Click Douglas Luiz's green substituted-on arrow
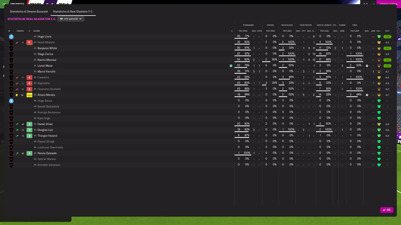This screenshot has width=401, height=225. coord(29,130)
